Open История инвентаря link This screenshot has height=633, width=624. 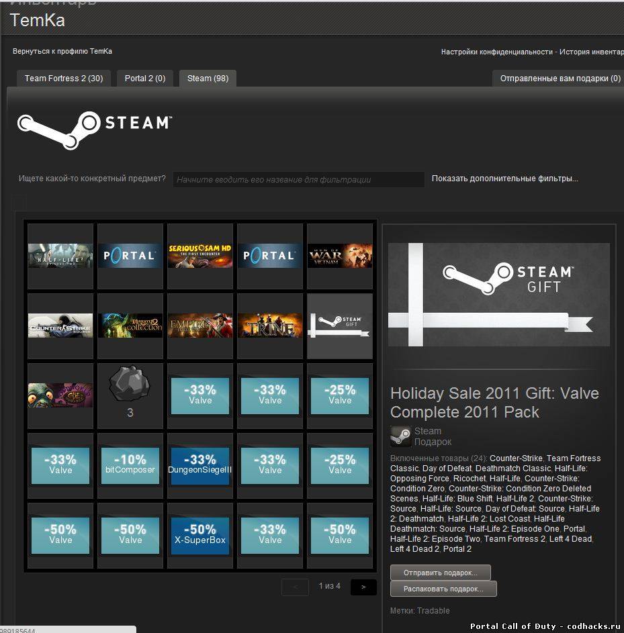592,52
